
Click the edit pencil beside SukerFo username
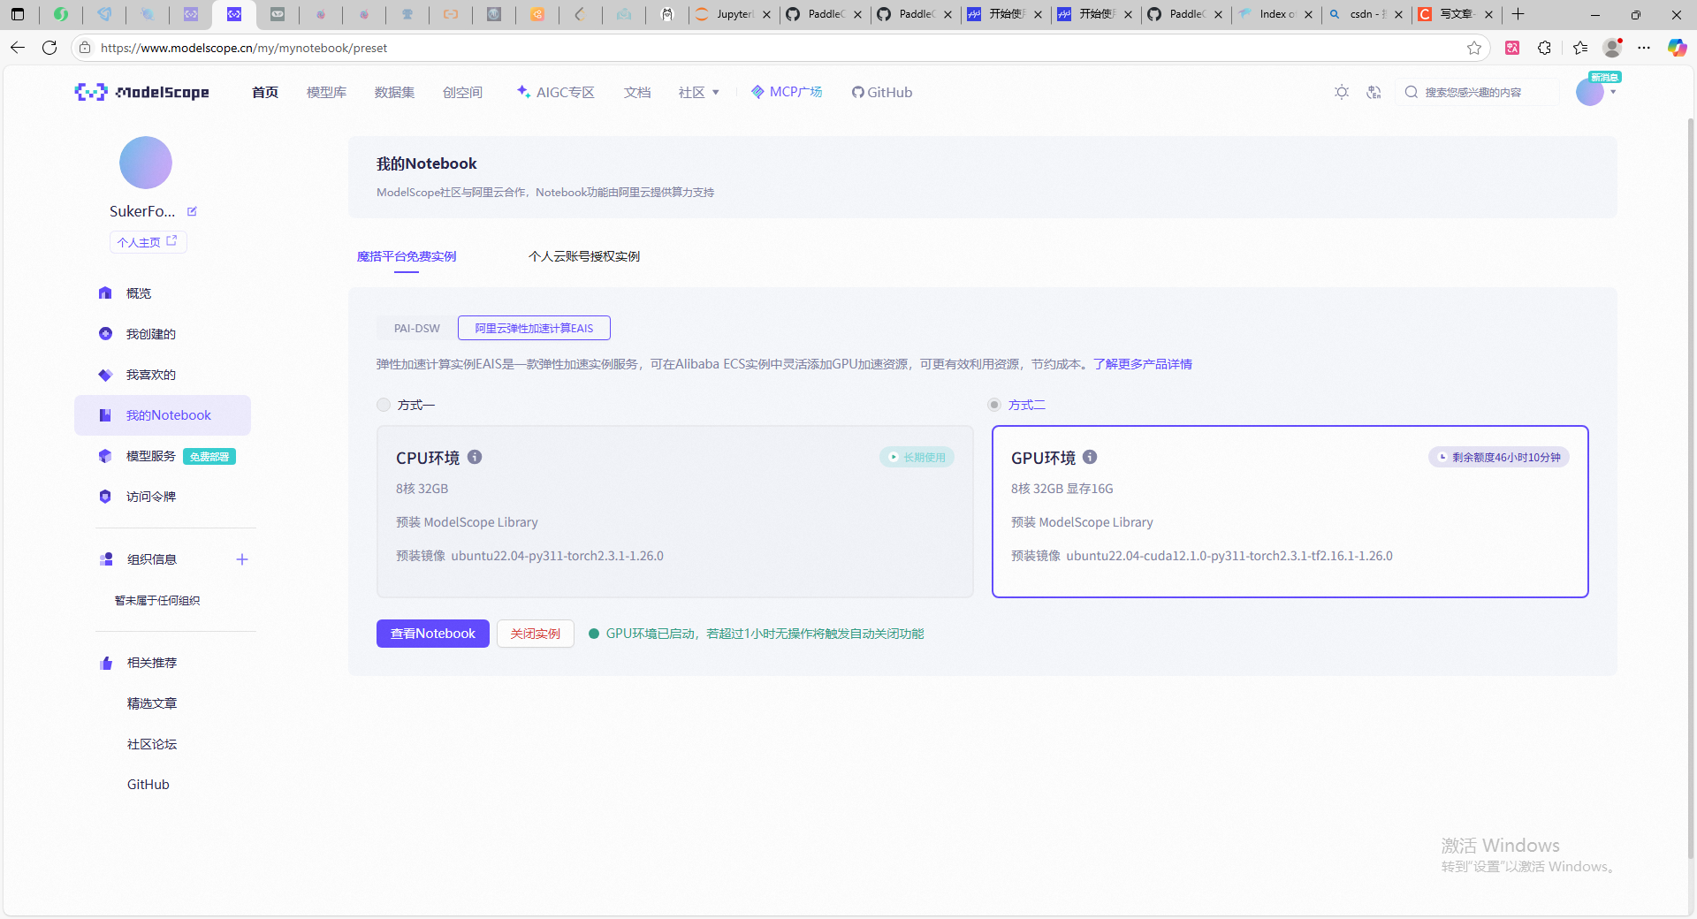click(x=192, y=211)
